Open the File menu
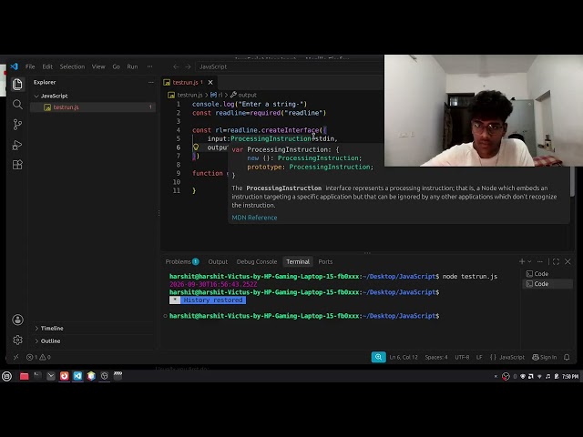The width and height of the screenshot is (583, 437). [30, 66]
